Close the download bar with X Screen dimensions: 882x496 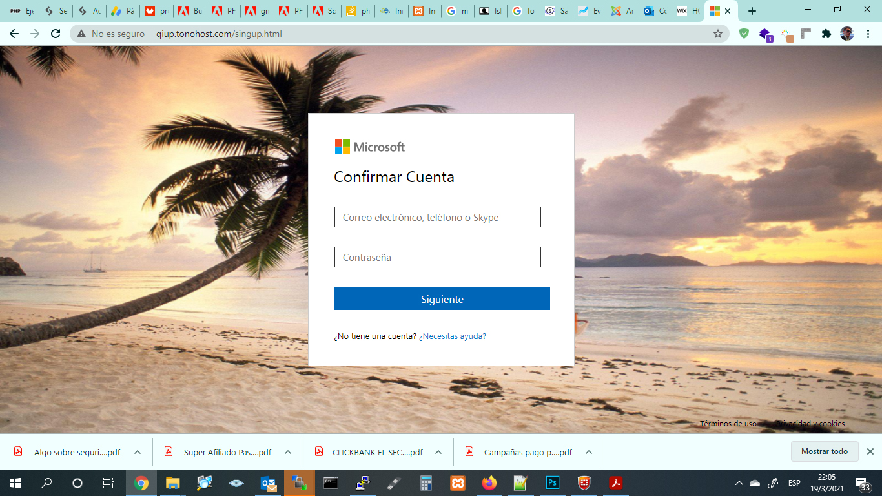coord(870,451)
